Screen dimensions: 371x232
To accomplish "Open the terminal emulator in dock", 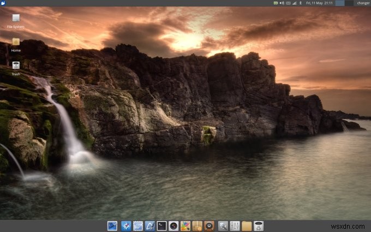I will point(161,225).
